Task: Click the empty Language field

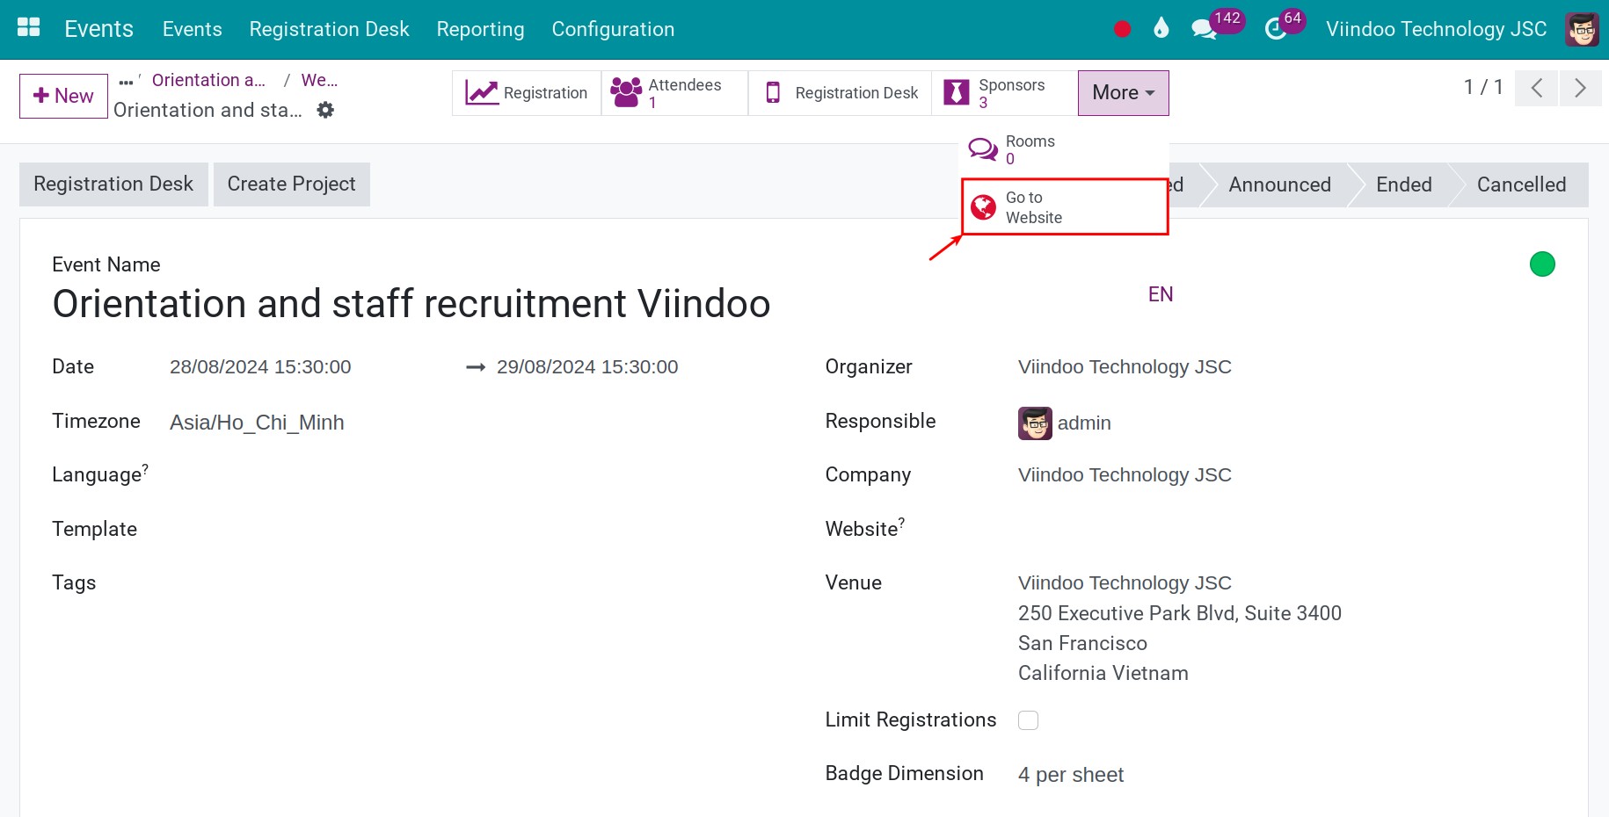Action: click(475, 475)
